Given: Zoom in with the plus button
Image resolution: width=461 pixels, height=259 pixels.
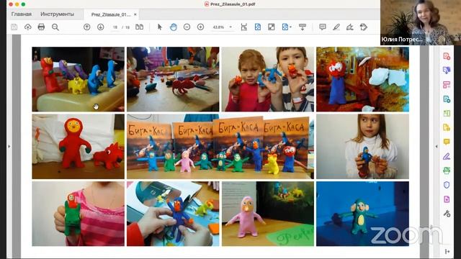Looking at the screenshot, I should [200, 27].
